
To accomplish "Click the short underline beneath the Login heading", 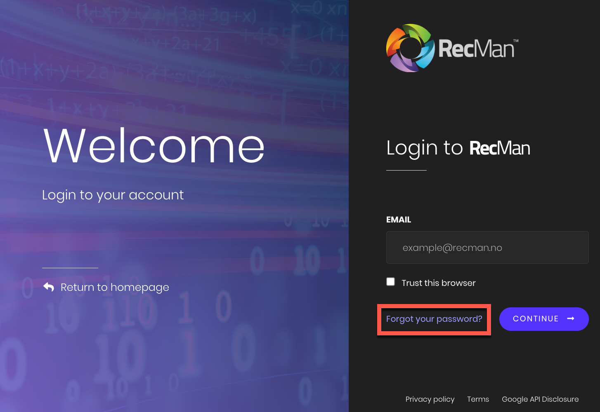I will pyautogui.click(x=406, y=170).
